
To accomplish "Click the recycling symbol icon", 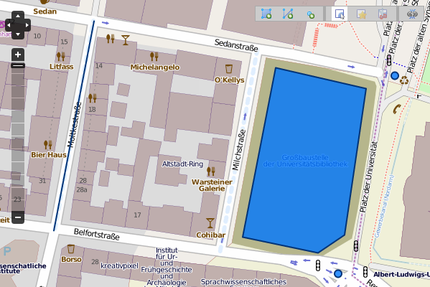I will click(404, 80).
